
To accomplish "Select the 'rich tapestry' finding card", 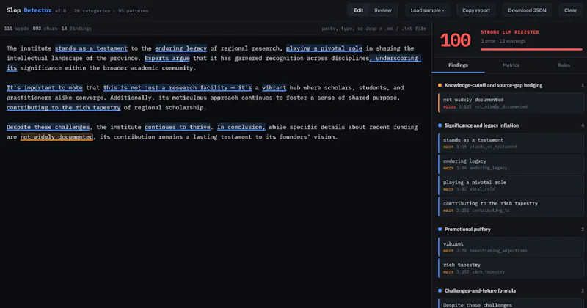I will click(511, 268).
